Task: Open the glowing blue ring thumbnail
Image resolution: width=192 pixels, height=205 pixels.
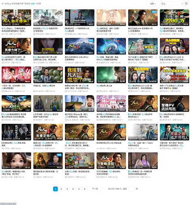Action: pyautogui.click(x=111, y=46)
